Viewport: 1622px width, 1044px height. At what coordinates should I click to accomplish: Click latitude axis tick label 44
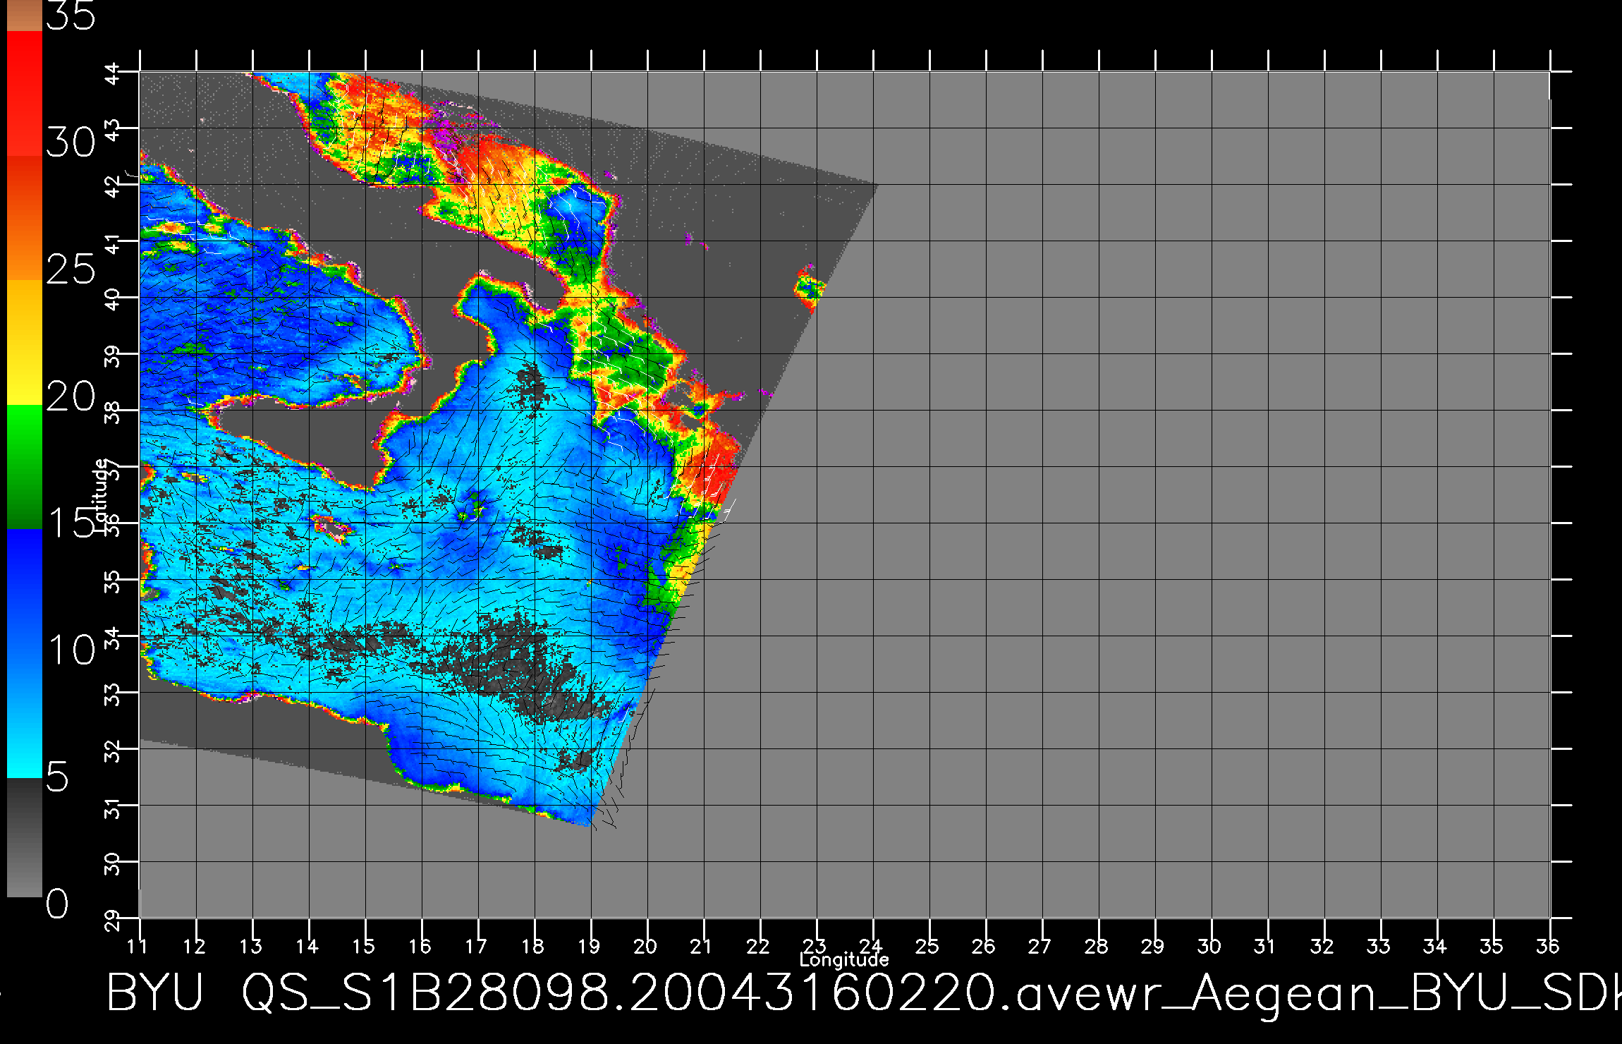[x=113, y=73]
